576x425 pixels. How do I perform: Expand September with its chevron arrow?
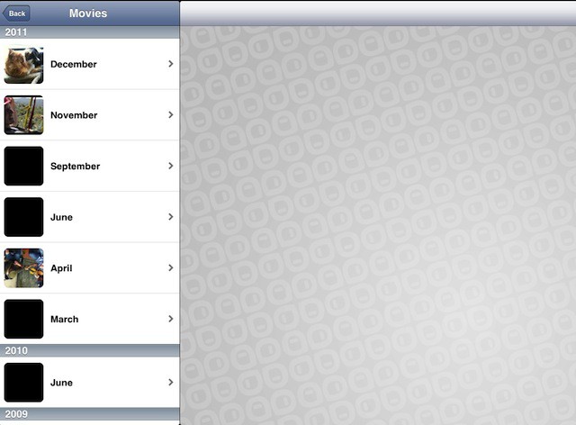coord(171,166)
